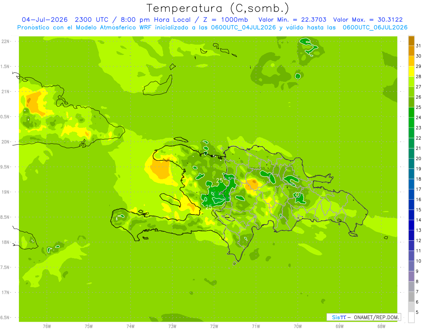The height and width of the screenshot is (331, 428).
Task: Click the "Valor Min. = 22.3703" value
Action: coord(292,20)
